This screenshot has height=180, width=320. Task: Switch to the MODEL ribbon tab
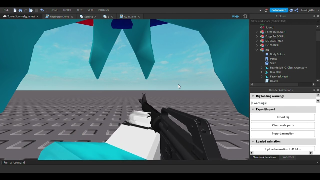pyautogui.click(x=67, y=10)
